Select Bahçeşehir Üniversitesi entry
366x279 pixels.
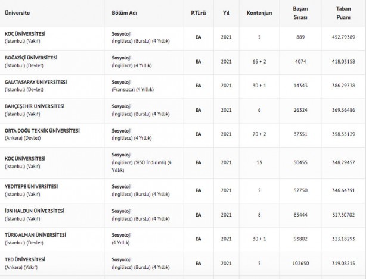[33, 105]
